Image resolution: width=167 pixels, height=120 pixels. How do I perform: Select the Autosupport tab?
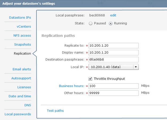21,78
